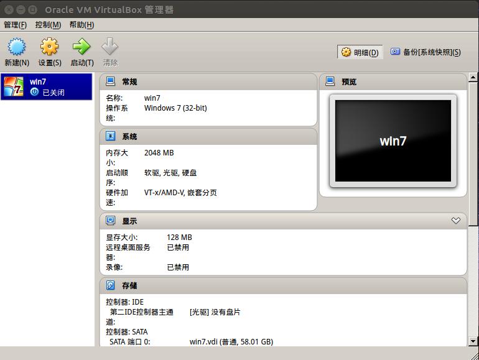Click the 存储 section header title
479x360 pixels.
[x=129, y=286]
